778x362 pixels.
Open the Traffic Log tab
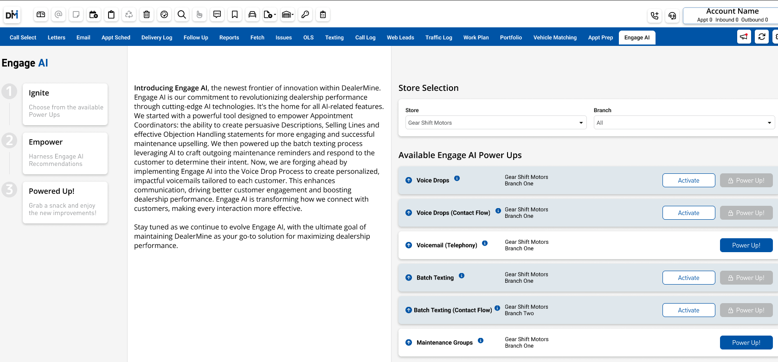(x=439, y=38)
